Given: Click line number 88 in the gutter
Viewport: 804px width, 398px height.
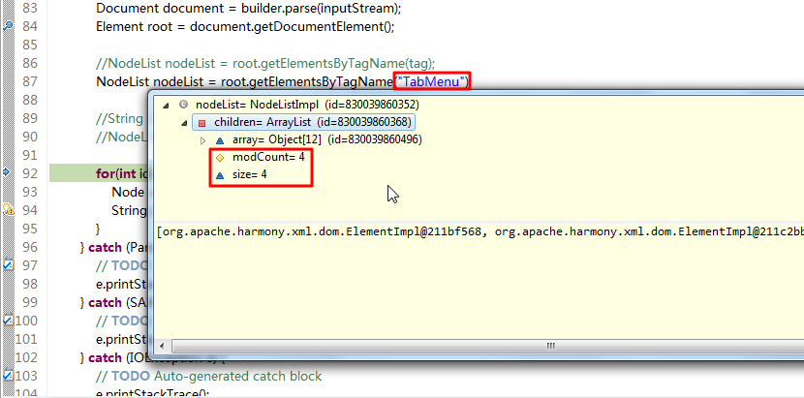Looking at the screenshot, I should pos(30,100).
